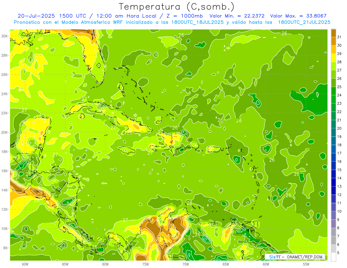Click the yellow legend swatch between 28 and 29

[333, 58]
